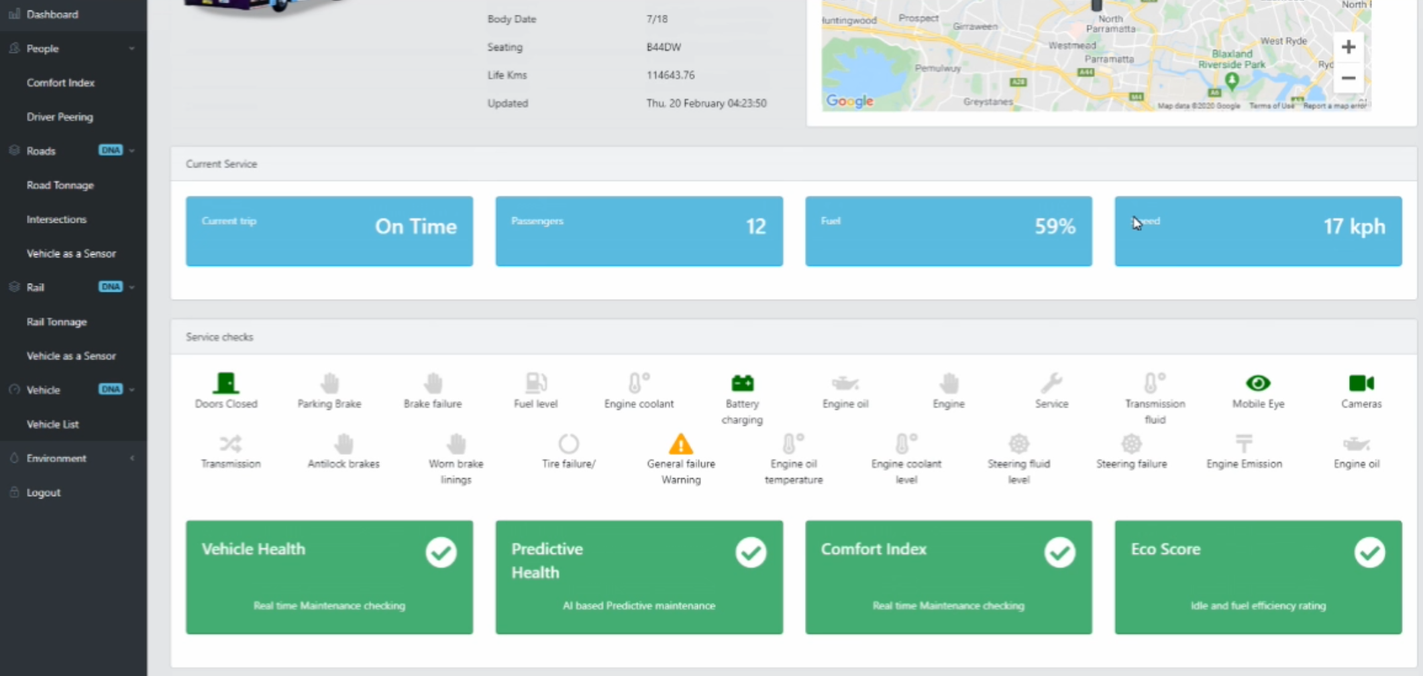Click the Engine coolant level icon

pos(906,443)
